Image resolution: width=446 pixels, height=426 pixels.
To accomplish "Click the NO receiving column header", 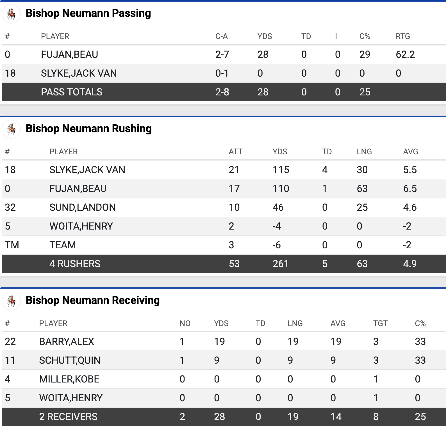I will [185, 324].
